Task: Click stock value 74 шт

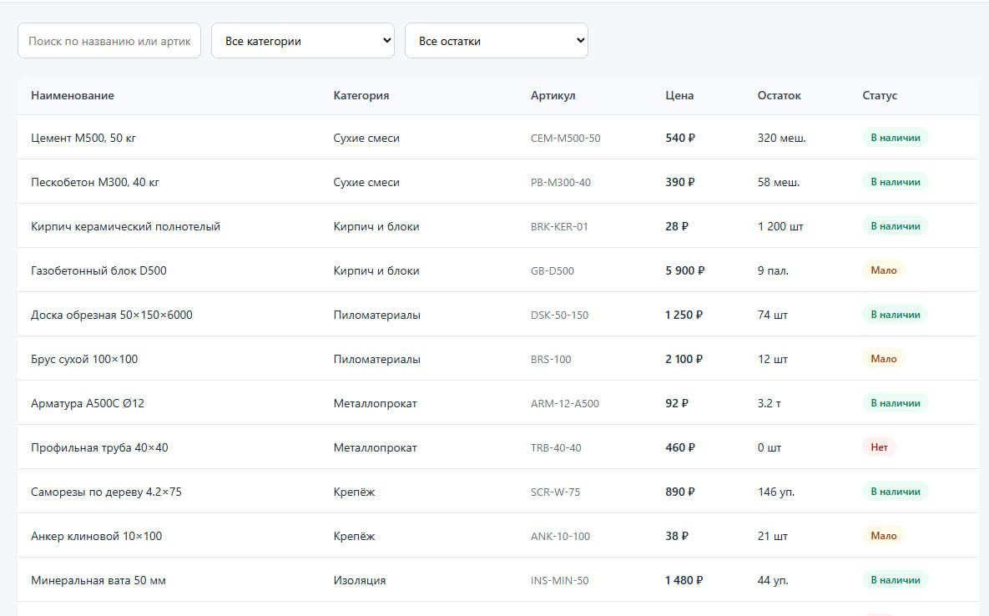Action: pyautogui.click(x=773, y=314)
